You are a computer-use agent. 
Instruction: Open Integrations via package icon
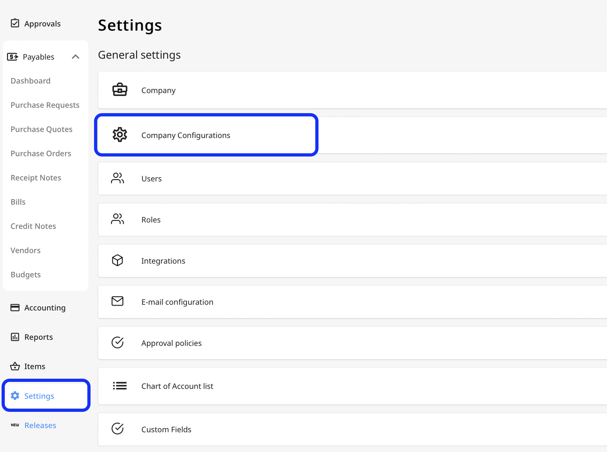(x=117, y=260)
